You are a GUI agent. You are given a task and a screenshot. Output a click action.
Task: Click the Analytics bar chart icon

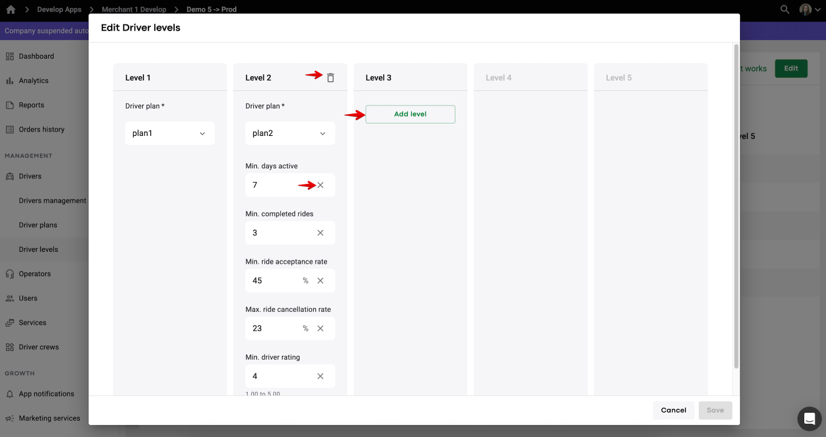[x=9, y=80]
